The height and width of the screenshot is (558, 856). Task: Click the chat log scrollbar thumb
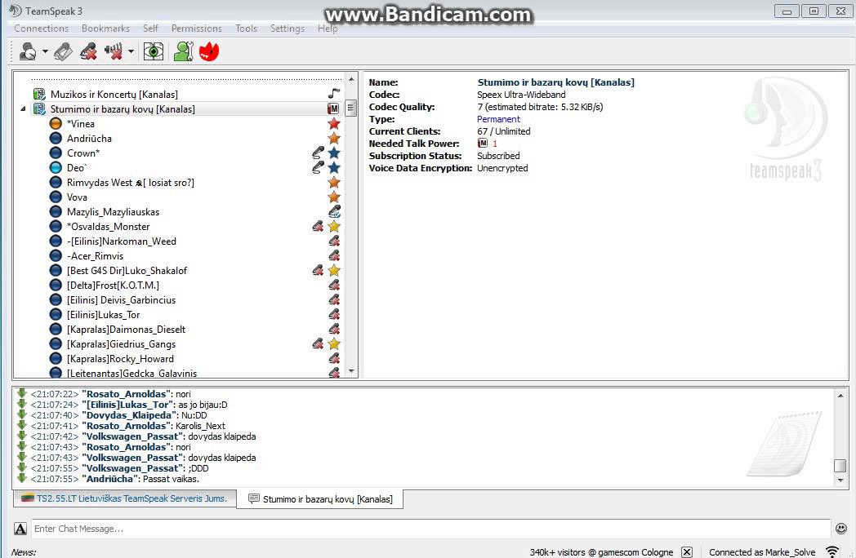pos(840,465)
